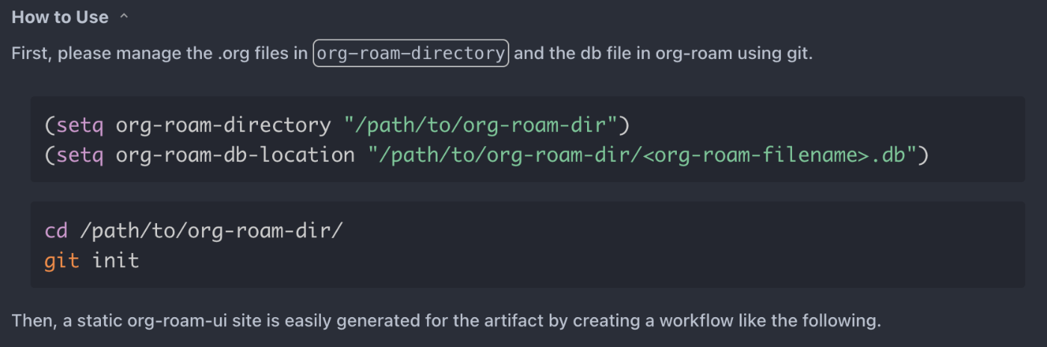Click the git init command line

pos(92,260)
